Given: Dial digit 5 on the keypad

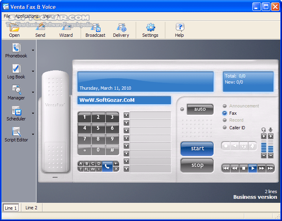Looking at the screenshot, I should click(x=98, y=128).
